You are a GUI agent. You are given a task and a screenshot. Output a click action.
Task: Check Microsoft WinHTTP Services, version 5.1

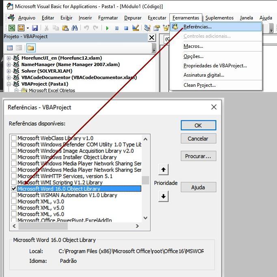point(14,176)
